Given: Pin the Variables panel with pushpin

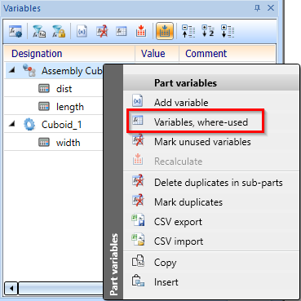Looking at the screenshot, I should click(x=257, y=8).
